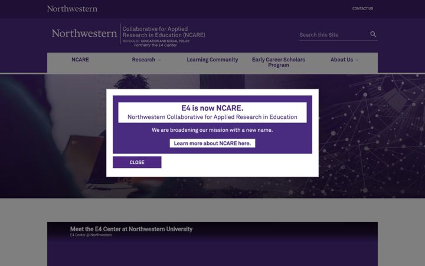This screenshot has height=266, width=425.
Task: Click 'Meet the E4 Center' video title
Action: [x=131, y=229]
